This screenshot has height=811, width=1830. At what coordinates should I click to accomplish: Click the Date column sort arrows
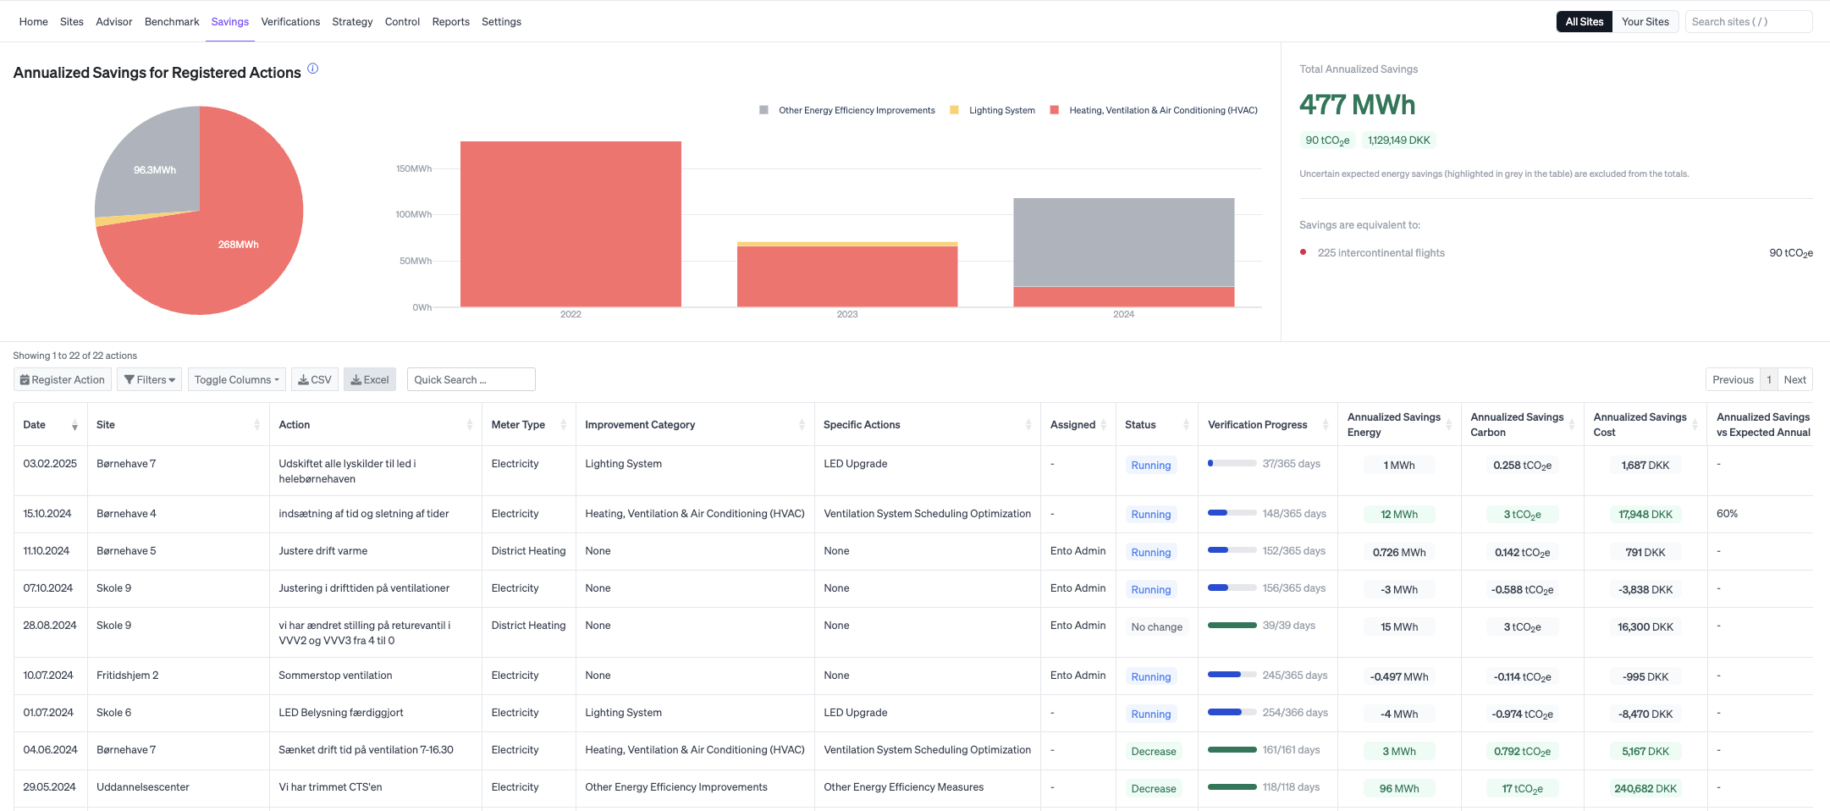(x=74, y=425)
